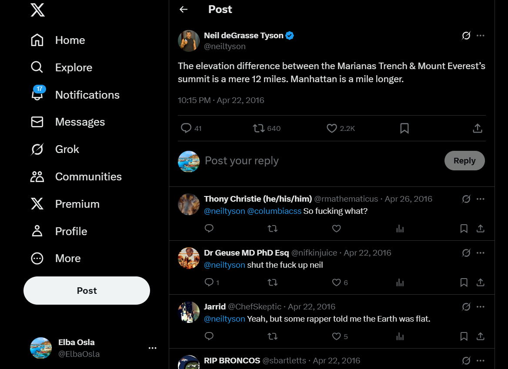The image size is (508, 369).
Task: View analytics on Thony Christie's reply
Action: (400, 229)
